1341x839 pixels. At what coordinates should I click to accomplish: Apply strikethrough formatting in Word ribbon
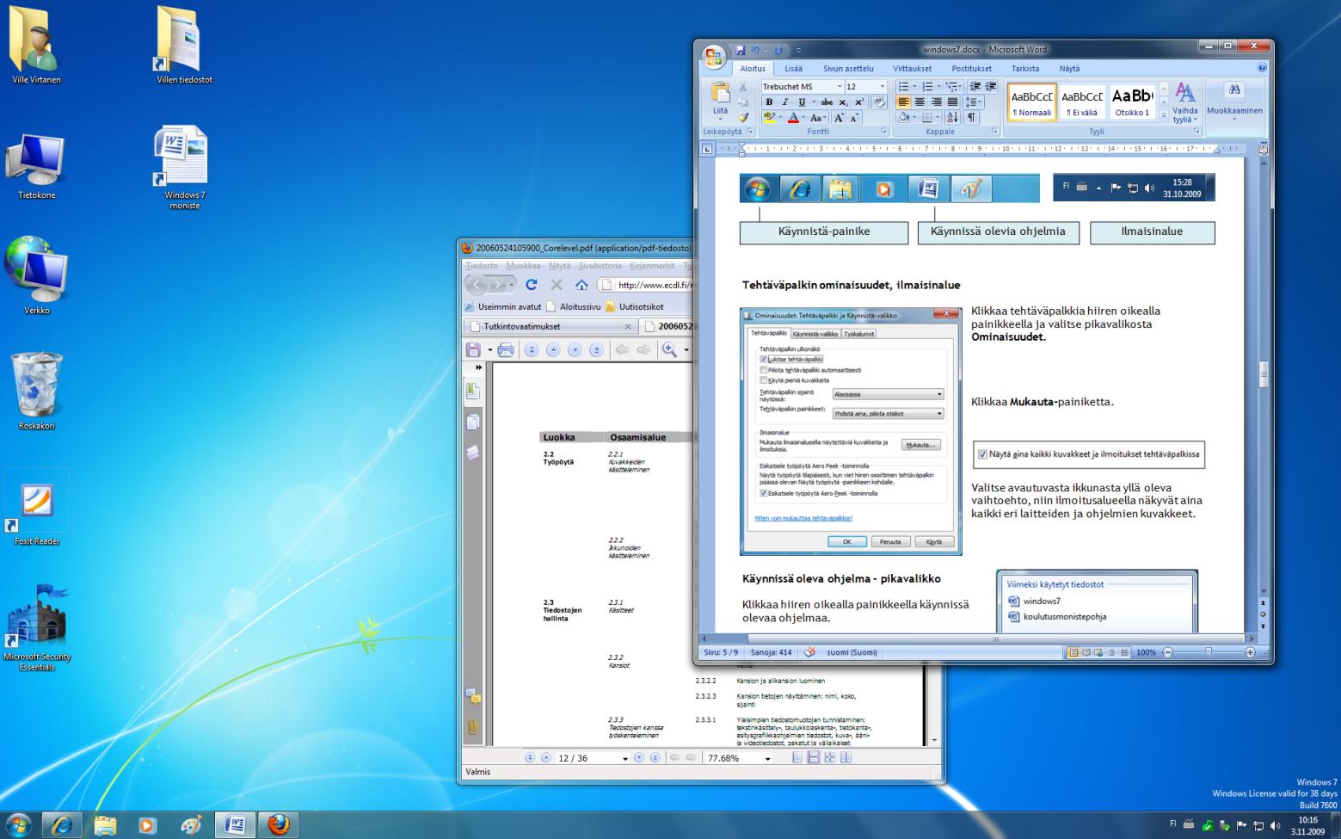pos(827,102)
